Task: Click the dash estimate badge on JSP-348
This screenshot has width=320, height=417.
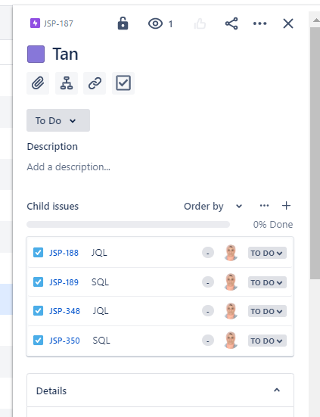Action: pos(208,311)
